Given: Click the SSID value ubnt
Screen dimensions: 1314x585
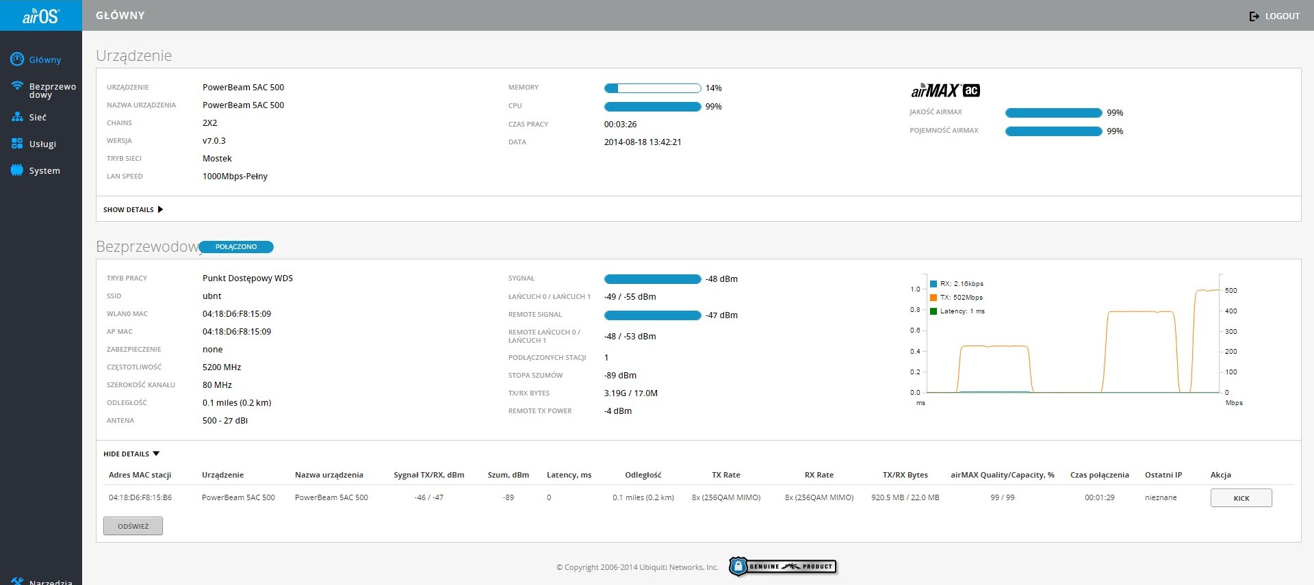Looking at the screenshot, I should [212, 296].
